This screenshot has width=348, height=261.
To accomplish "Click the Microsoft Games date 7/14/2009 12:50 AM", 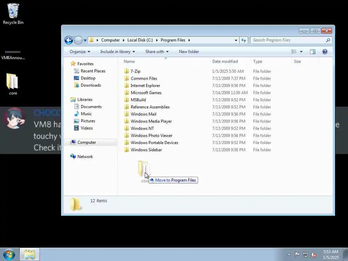I will tap(230, 92).
